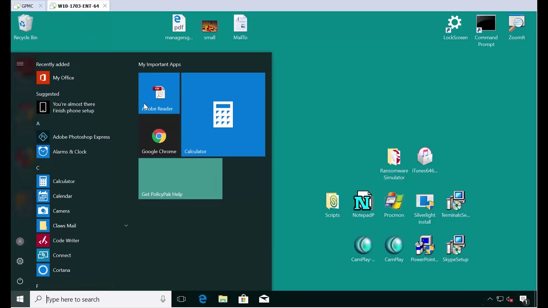Screen dimensions: 548x308
Task: Select the LockScreen desktop shortcut
Action: (x=455, y=27)
